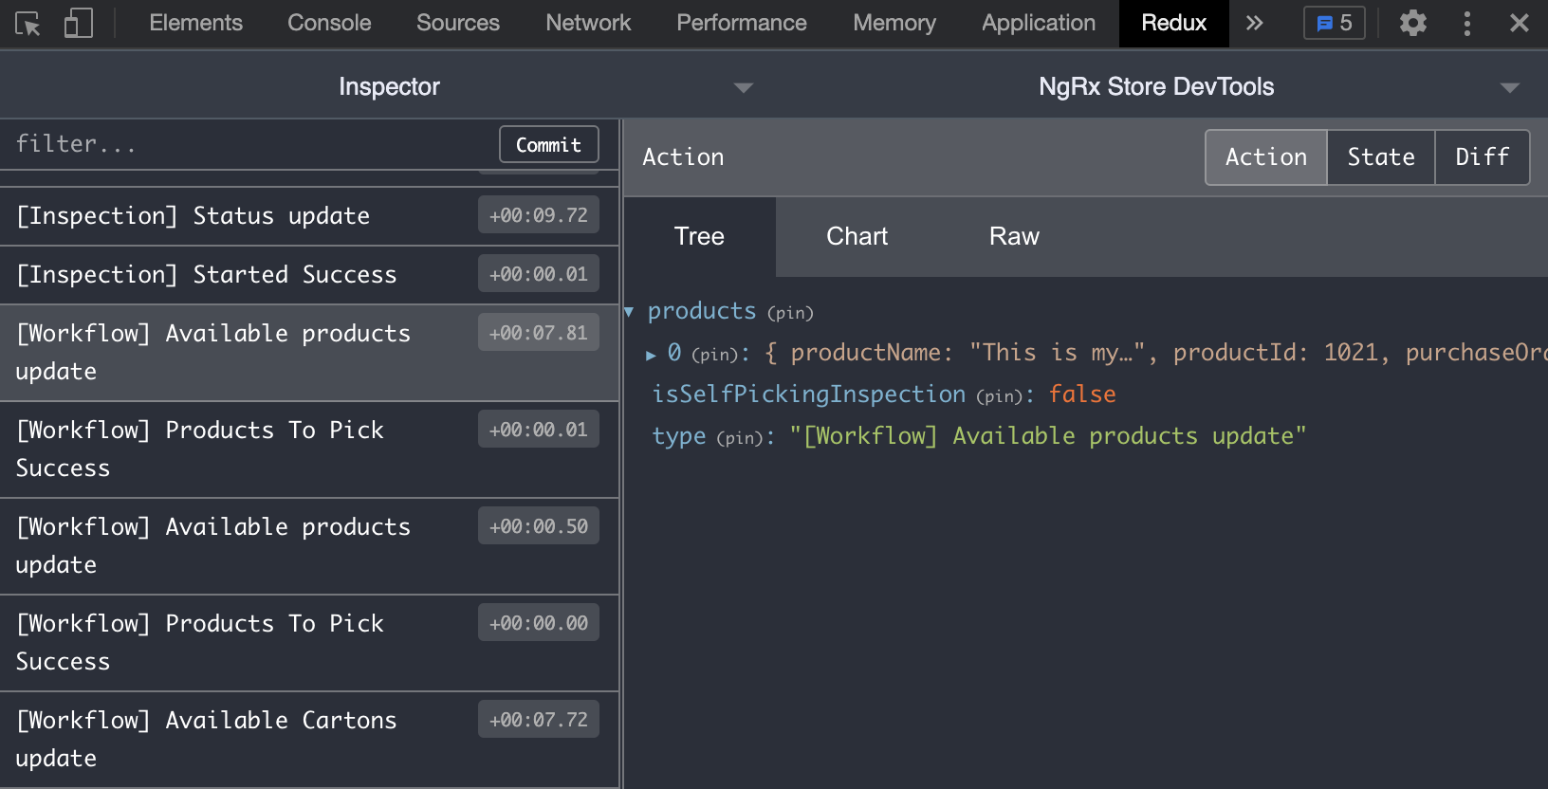Image resolution: width=1548 pixels, height=789 pixels.
Task: Open DevTools settings gear
Action: click(x=1412, y=24)
